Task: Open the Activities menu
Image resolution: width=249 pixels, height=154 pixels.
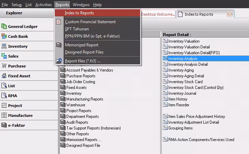Action: [43, 5]
